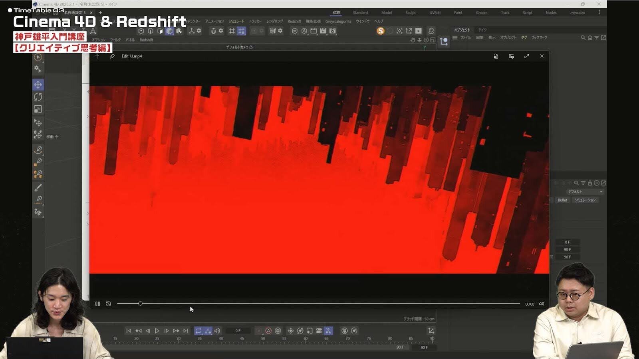Open the Object manager hamburger menu

pyautogui.click(x=454, y=37)
